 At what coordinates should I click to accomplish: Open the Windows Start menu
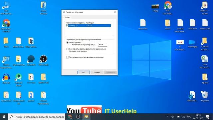click(4, 117)
